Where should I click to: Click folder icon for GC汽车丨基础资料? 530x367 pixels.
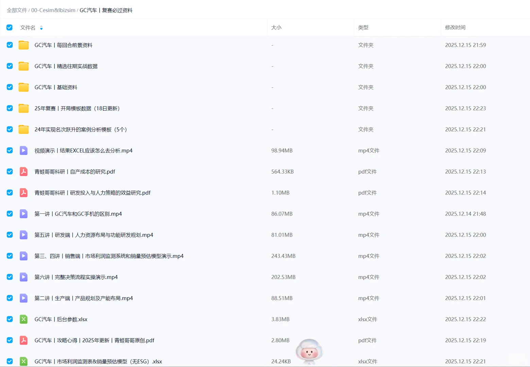[x=23, y=87]
